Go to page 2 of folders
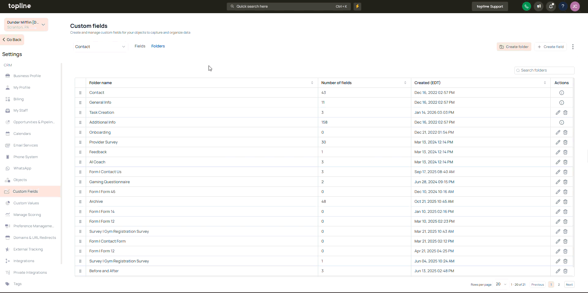Screen dimensions: 588x293 pos(559,284)
